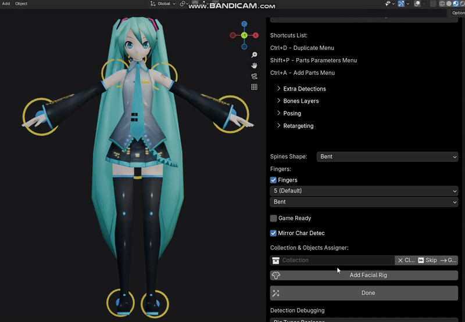Click the Collection input field
Viewport: 465px width, 322px height.
click(332, 260)
